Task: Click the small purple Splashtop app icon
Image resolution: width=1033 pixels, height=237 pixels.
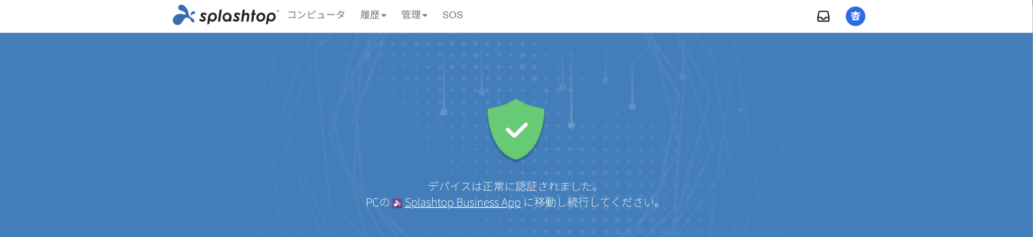Action: pos(397,203)
